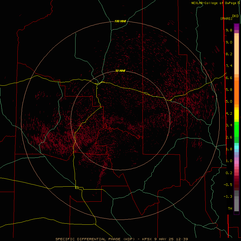This screenshot has height=241, width=241.
Task: Click the NEXLAB-College of DuPage credit text
Action: click(x=214, y=3)
